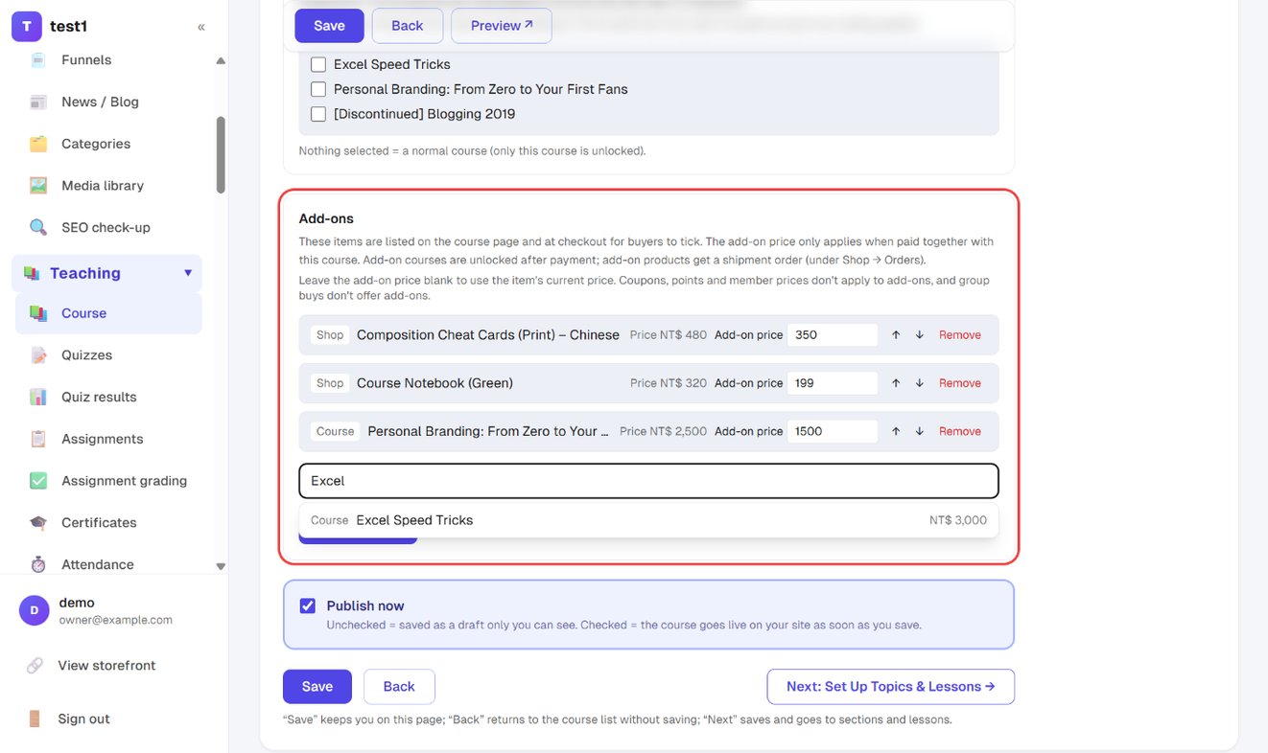
Task: Open the course Preview
Action: click(502, 26)
